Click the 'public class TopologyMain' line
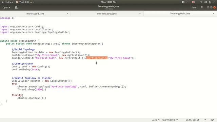 click(x=20, y=41)
